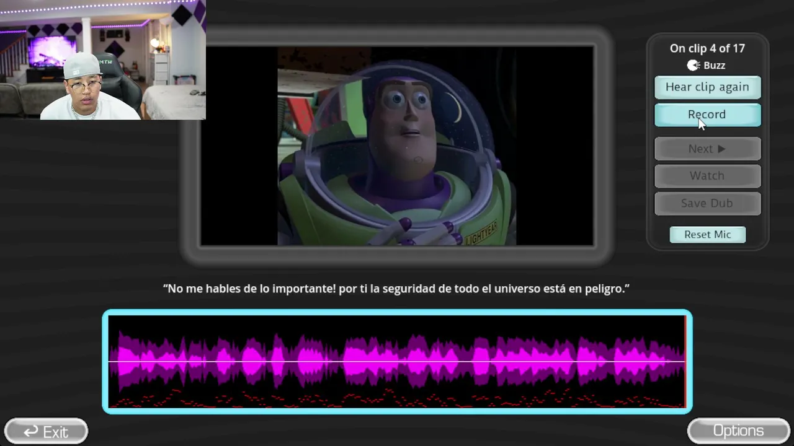Click the Buzz character icon
The height and width of the screenshot is (446, 794).
tap(694, 65)
